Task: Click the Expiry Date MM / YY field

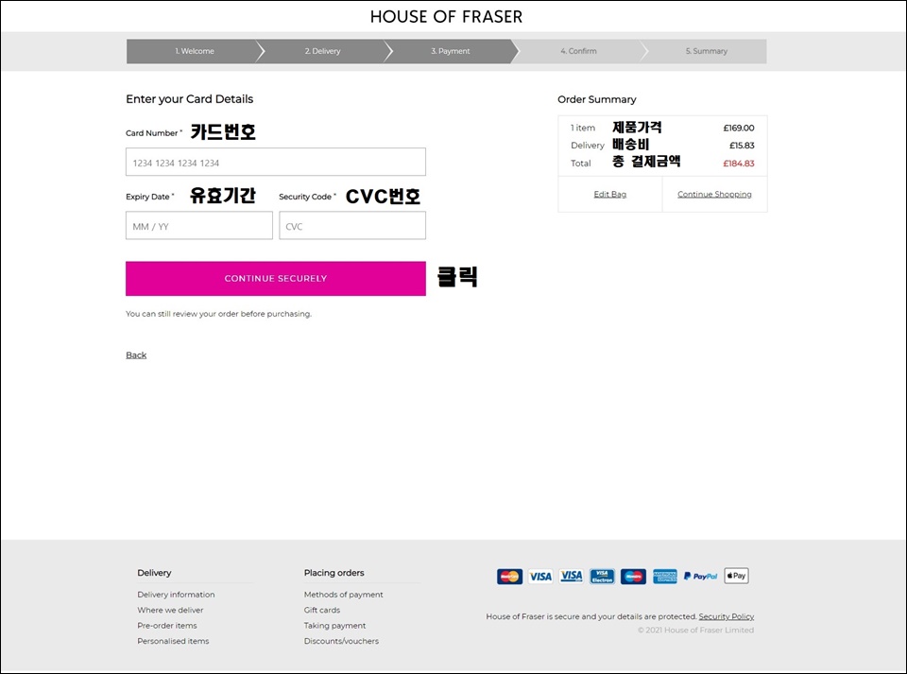Action: coord(199,225)
